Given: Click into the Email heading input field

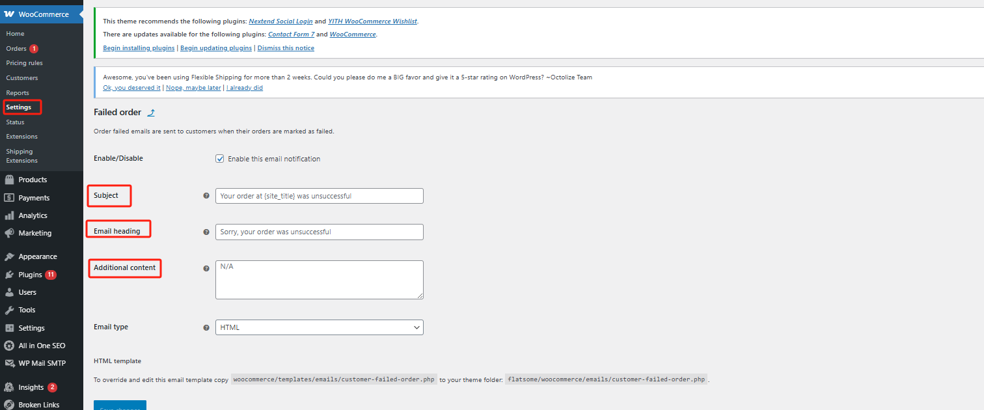Looking at the screenshot, I should (x=320, y=232).
